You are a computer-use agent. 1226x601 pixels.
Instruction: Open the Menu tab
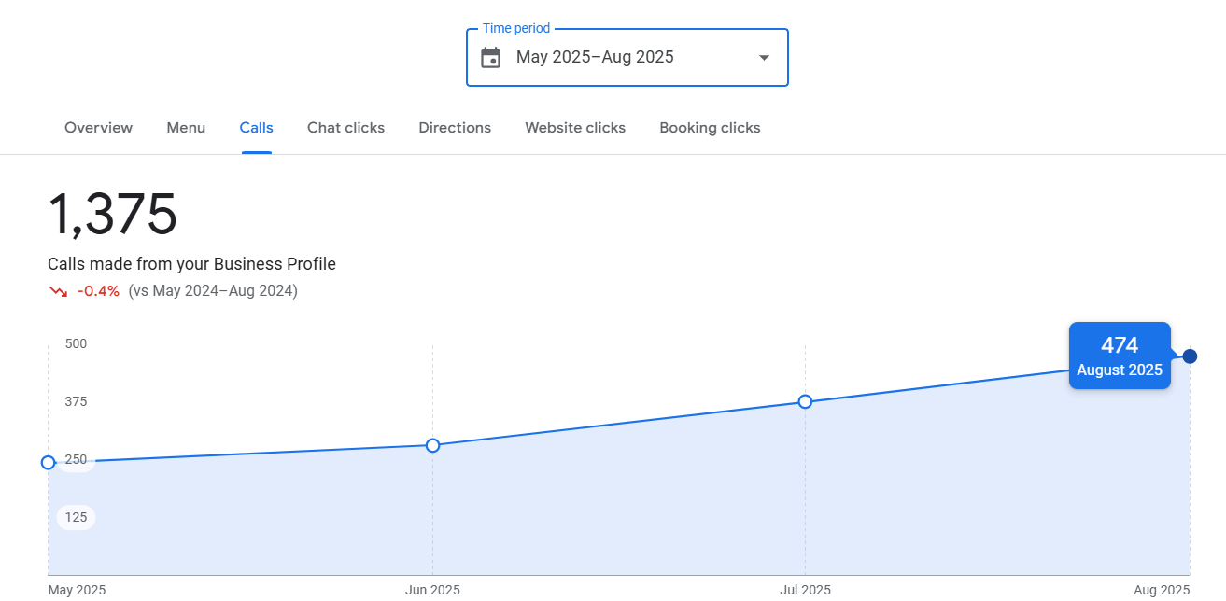coord(186,128)
